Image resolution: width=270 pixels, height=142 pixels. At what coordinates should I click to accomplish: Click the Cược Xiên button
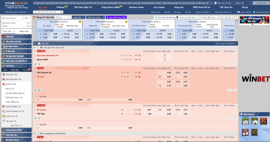78,17
